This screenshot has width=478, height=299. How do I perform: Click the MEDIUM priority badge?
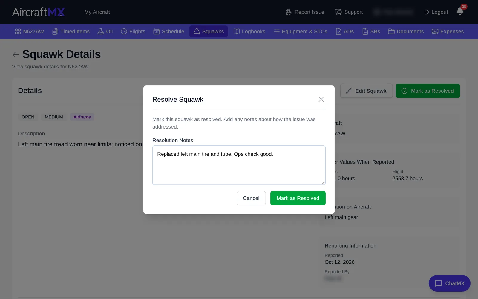coord(54,117)
